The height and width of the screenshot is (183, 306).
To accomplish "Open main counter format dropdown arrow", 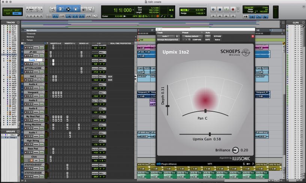I will pos(133,10).
